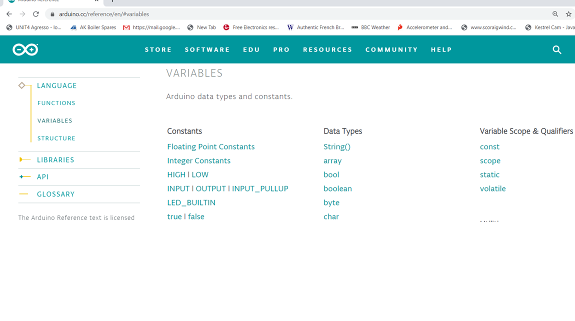The height and width of the screenshot is (321, 575).
Task: Open the Software menu
Action: click(x=207, y=50)
